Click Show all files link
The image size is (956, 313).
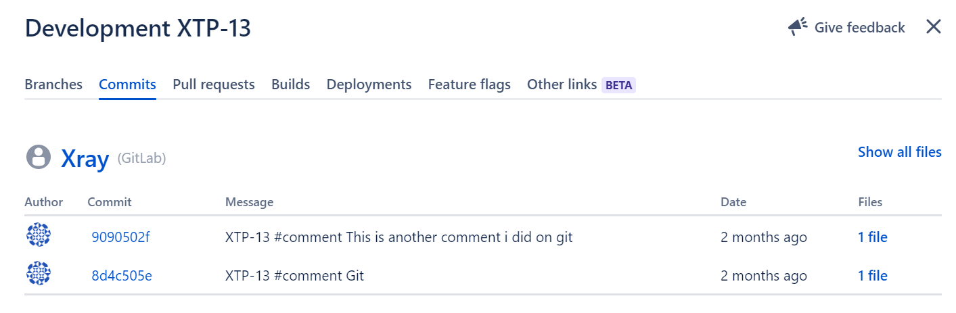click(900, 152)
